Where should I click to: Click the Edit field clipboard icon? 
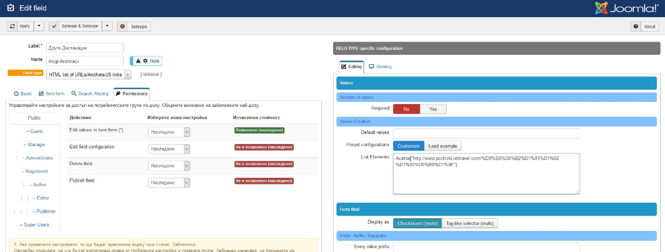click(11, 8)
